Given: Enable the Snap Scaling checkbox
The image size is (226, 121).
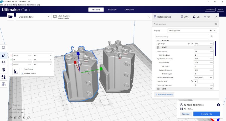Looking at the screenshot, I should (x=22, y=69).
